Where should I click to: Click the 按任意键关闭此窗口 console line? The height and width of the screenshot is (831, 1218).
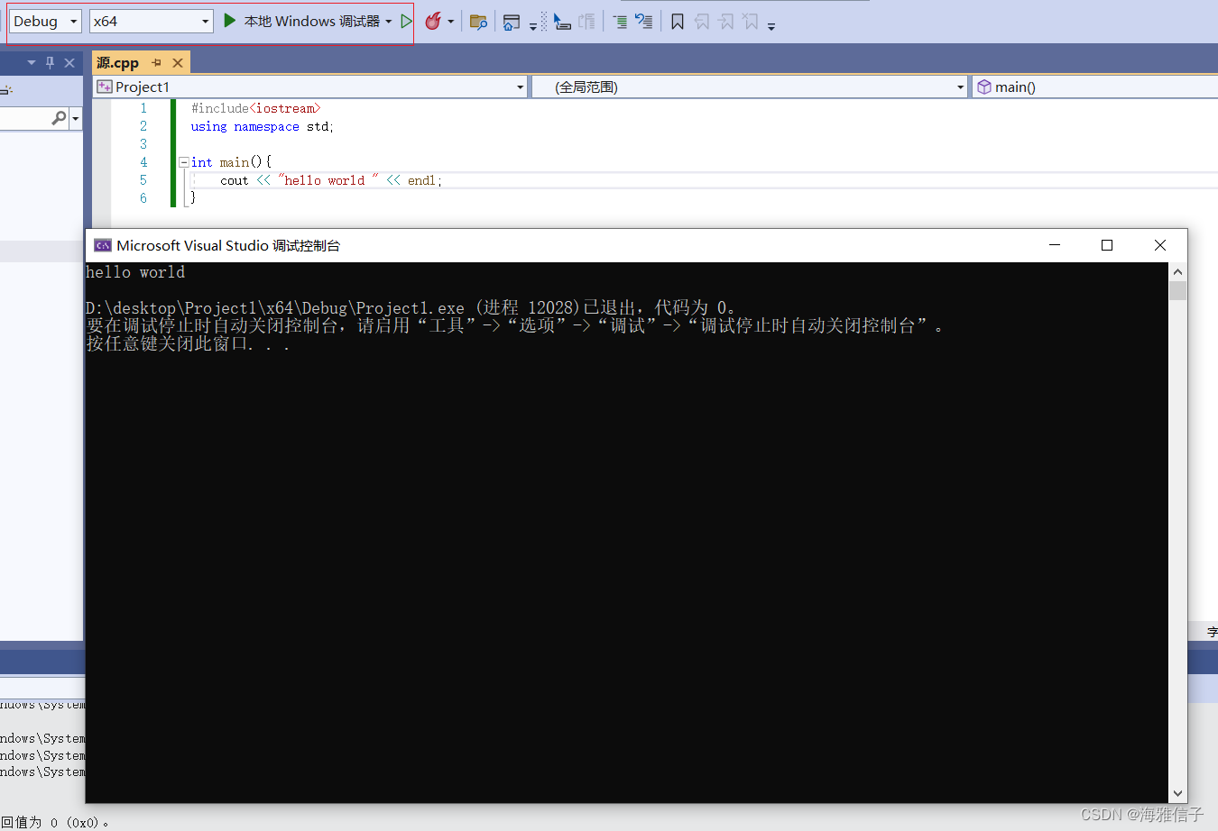coord(188,343)
